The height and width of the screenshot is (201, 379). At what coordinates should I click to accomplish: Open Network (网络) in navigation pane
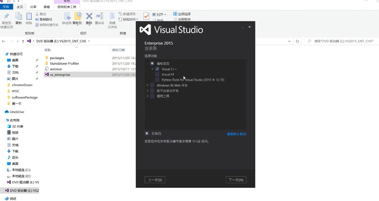point(13,199)
